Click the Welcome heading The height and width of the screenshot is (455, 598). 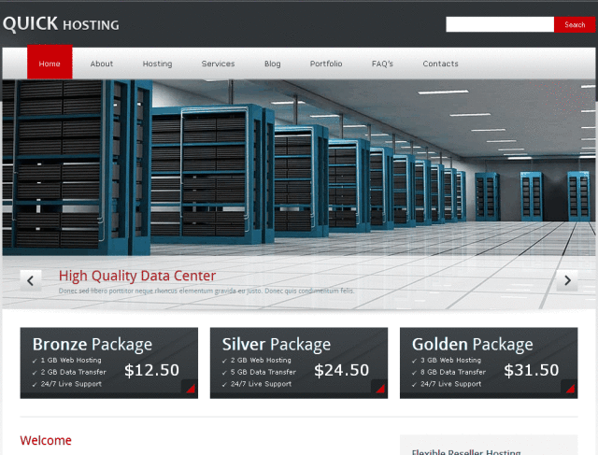coord(46,440)
